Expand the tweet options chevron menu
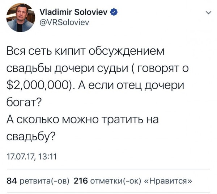217x194 pixels. point(207,13)
